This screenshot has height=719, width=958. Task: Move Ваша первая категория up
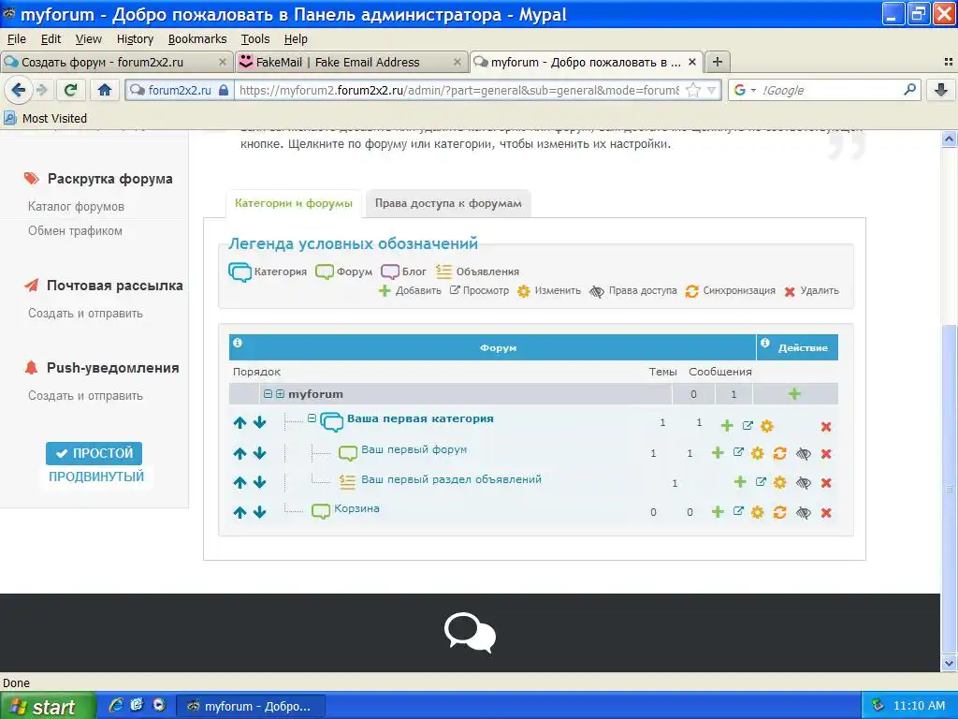239,422
